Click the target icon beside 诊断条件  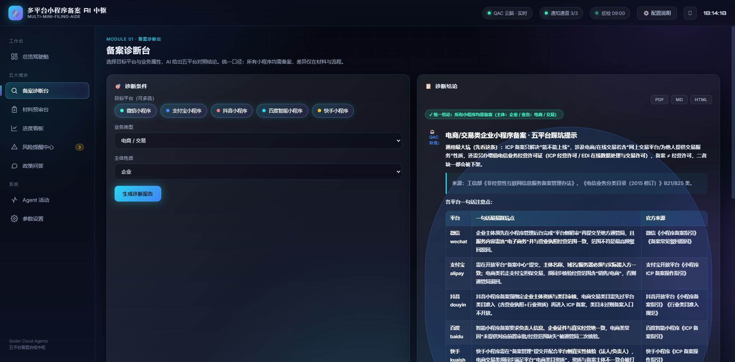pos(118,87)
